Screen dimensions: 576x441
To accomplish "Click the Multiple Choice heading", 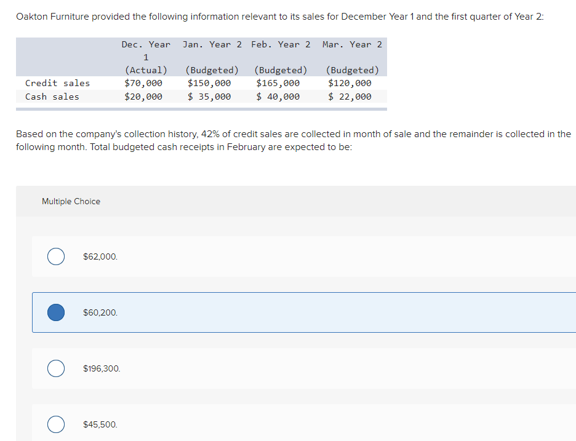I will 71,201.
